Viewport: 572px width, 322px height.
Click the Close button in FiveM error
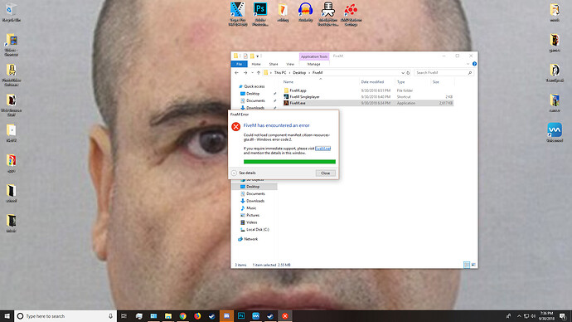tap(326, 173)
